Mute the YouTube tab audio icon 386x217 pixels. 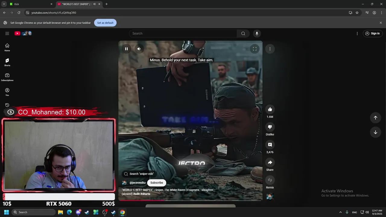94,4
